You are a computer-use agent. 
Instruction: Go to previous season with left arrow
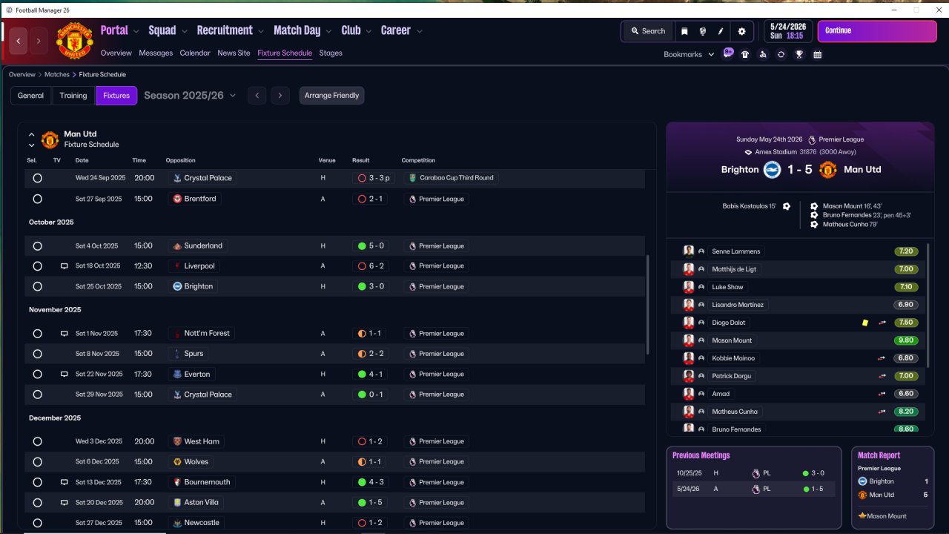click(x=257, y=96)
